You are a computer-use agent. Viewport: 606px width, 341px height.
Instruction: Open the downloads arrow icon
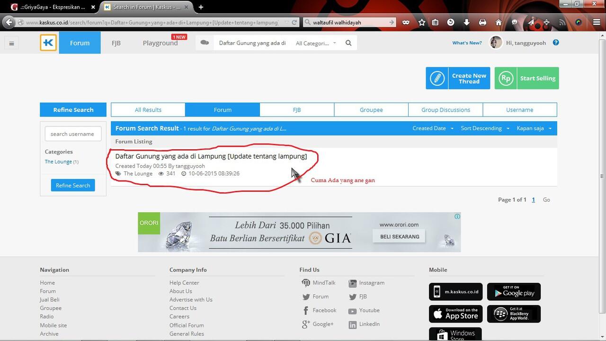click(x=466, y=22)
